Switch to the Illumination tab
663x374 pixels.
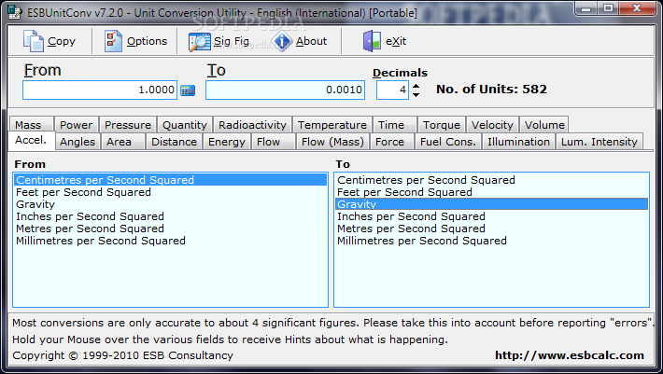518,142
